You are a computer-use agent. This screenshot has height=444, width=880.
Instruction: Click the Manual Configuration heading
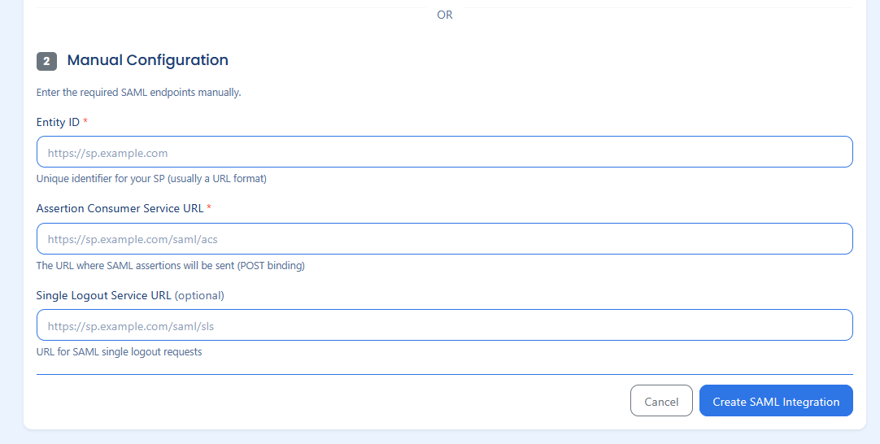[147, 60]
